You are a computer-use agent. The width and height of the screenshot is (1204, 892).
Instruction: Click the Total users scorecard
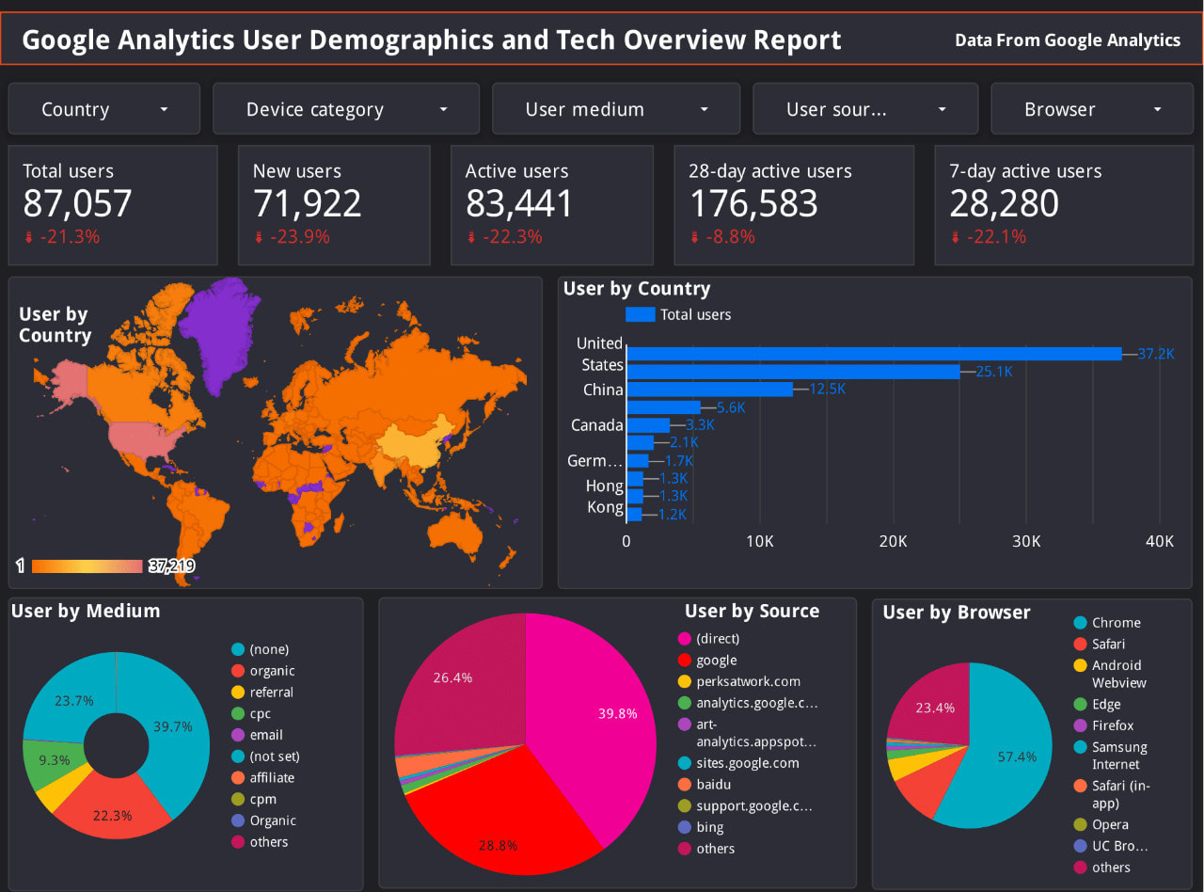tap(113, 204)
